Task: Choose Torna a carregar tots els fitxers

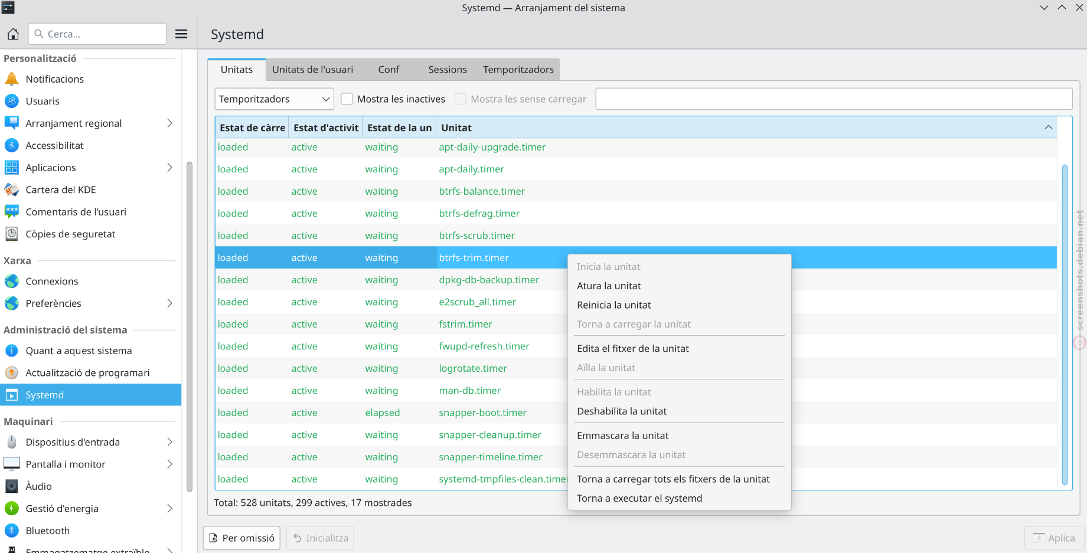Action: [x=679, y=479]
